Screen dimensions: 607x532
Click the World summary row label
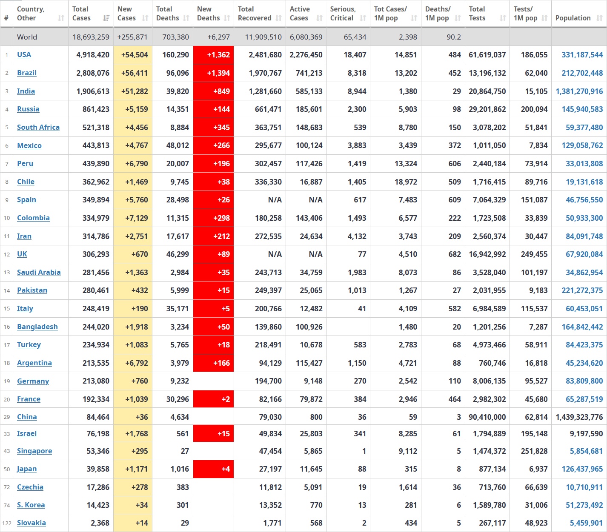click(x=27, y=37)
